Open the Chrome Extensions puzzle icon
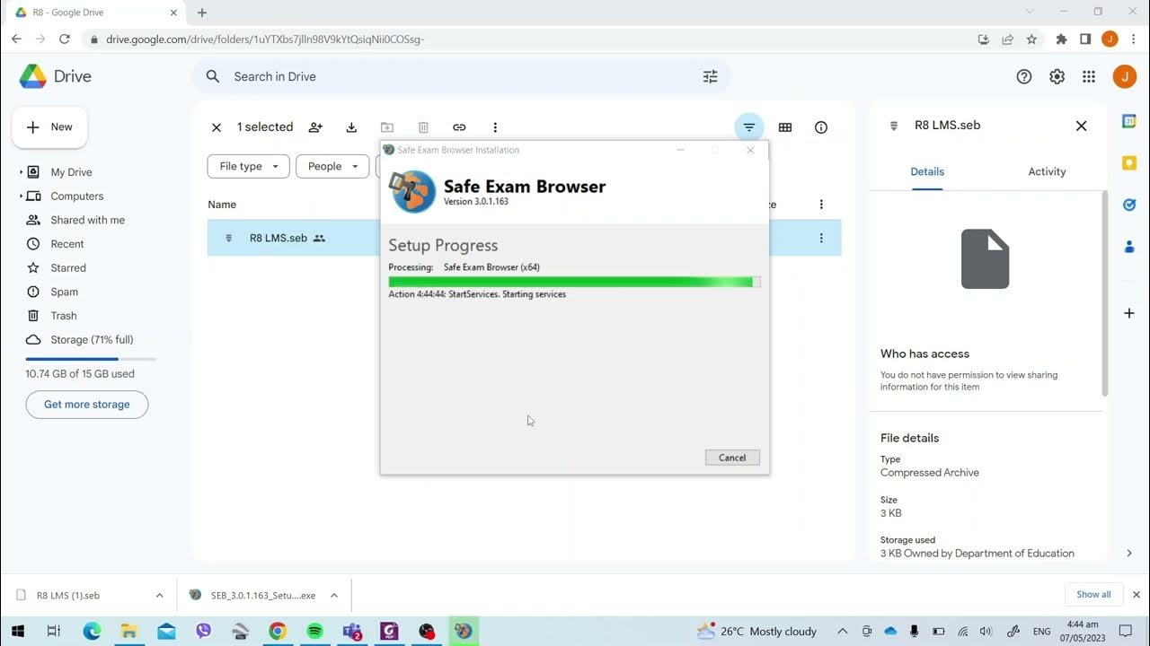 [1062, 39]
